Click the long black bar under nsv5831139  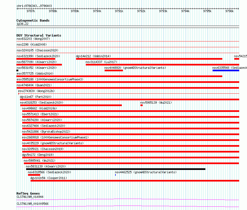(x=116, y=169)
